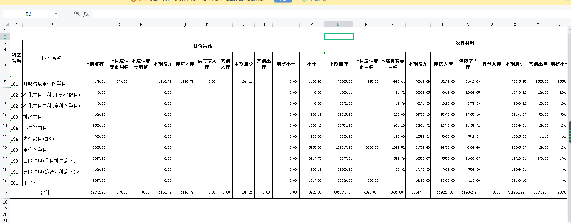Click 其他出库 header in column Y
Viewport: 571px width, 223px height.
click(538, 64)
